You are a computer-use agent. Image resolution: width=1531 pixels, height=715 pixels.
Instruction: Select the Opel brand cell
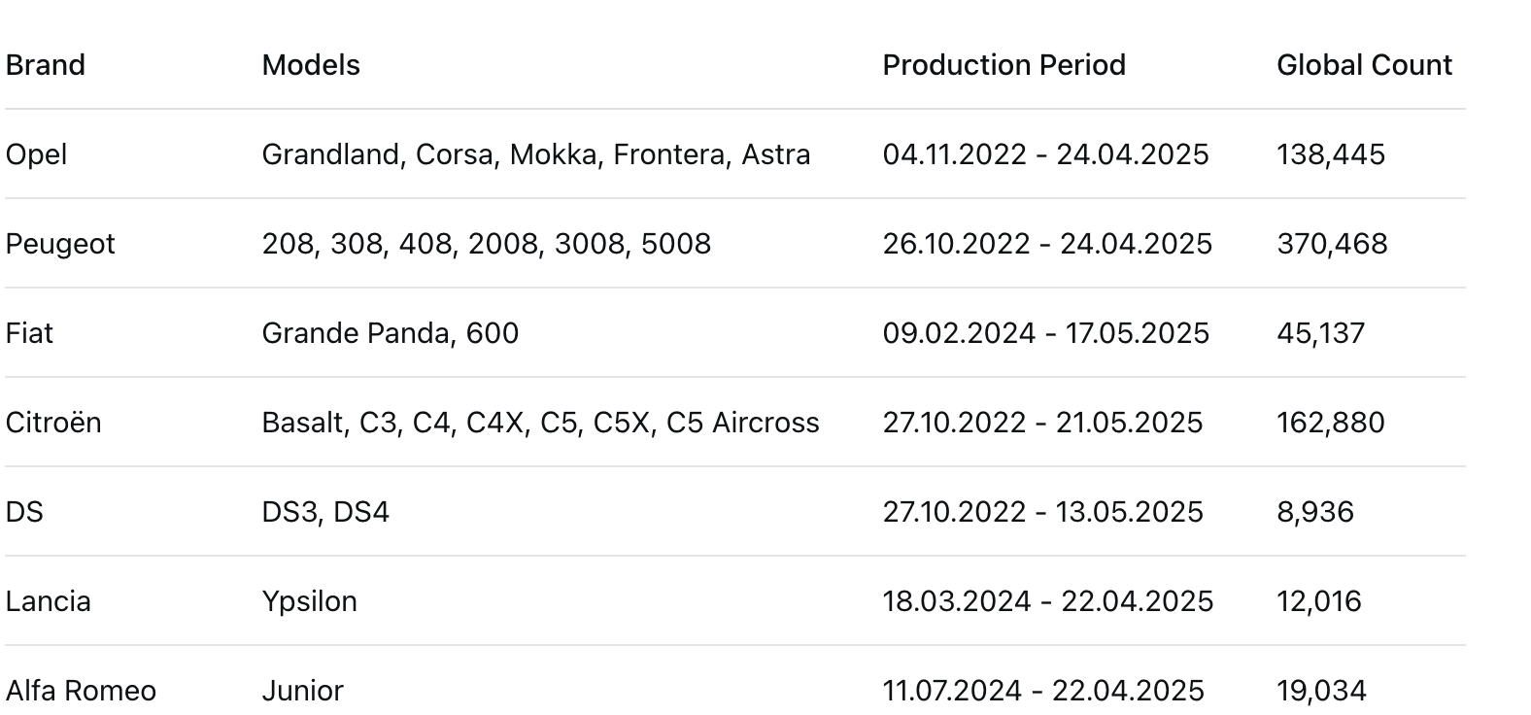(x=36, y=154)
